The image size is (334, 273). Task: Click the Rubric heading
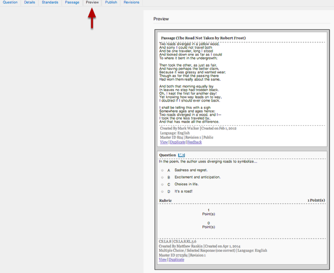pos(165,200)
